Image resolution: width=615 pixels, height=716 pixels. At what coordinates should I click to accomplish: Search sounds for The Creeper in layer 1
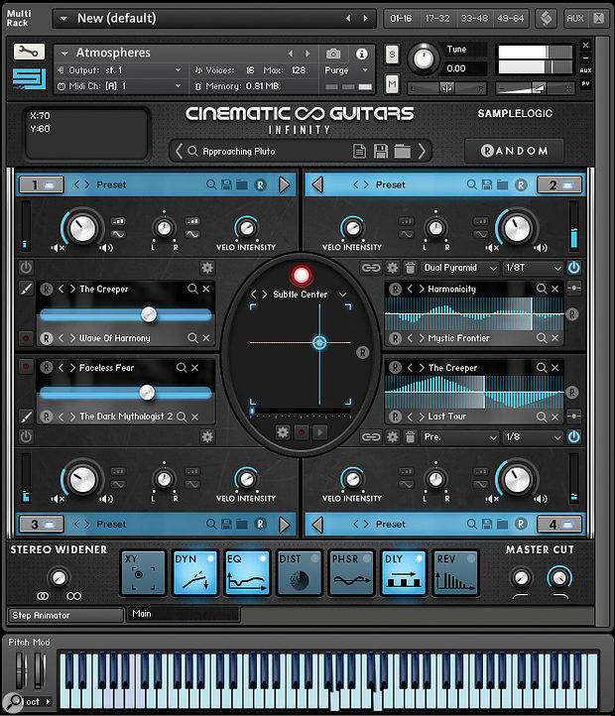[192, 289]
